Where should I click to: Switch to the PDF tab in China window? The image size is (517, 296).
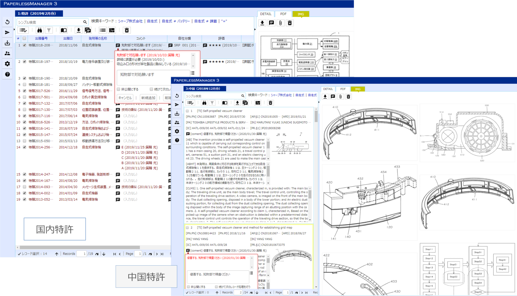click(x=343, y=89)
